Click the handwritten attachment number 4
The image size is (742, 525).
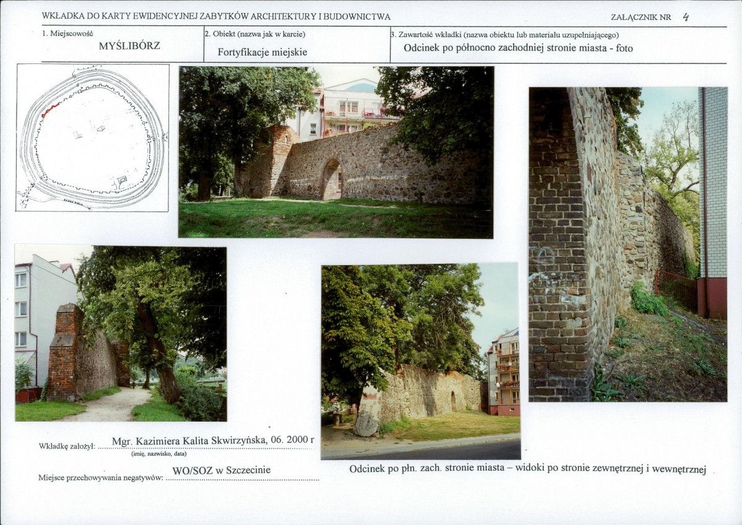(685, 17)
